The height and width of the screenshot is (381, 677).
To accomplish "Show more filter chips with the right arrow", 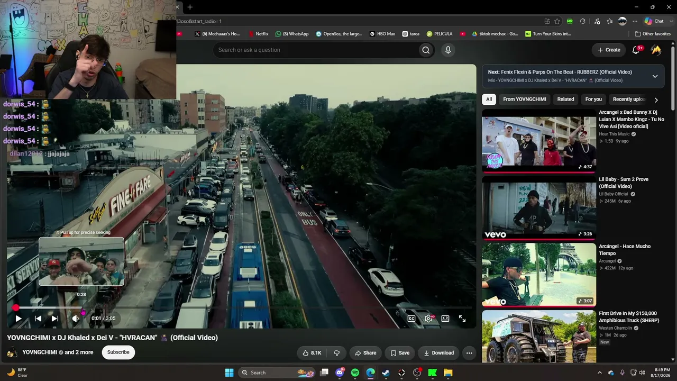I will click(656, 99).
